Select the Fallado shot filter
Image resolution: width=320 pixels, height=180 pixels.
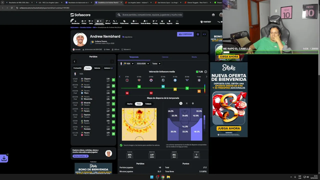(148, 104)
